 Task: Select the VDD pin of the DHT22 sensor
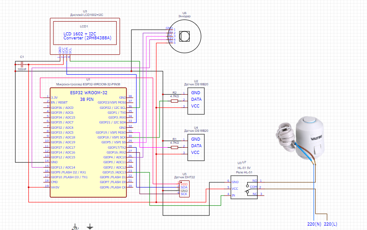pyautogui.click(x=184, y=184)
